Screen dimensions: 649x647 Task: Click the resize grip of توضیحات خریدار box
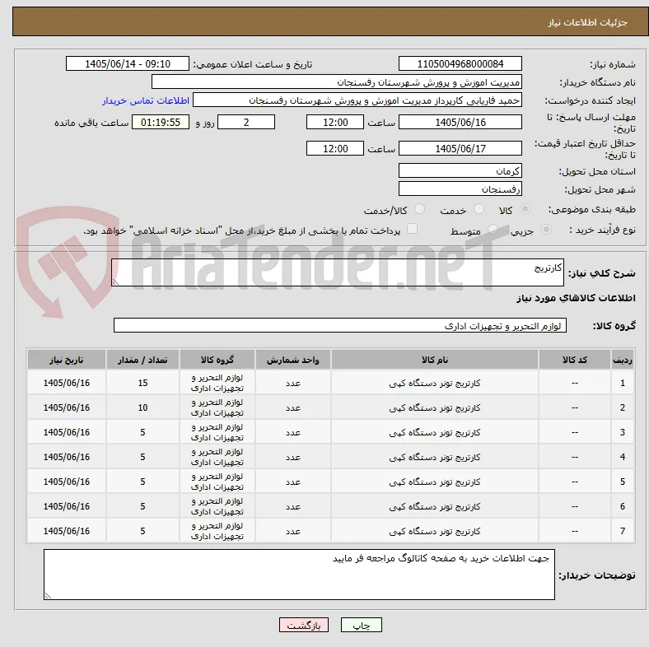[48, 596]
